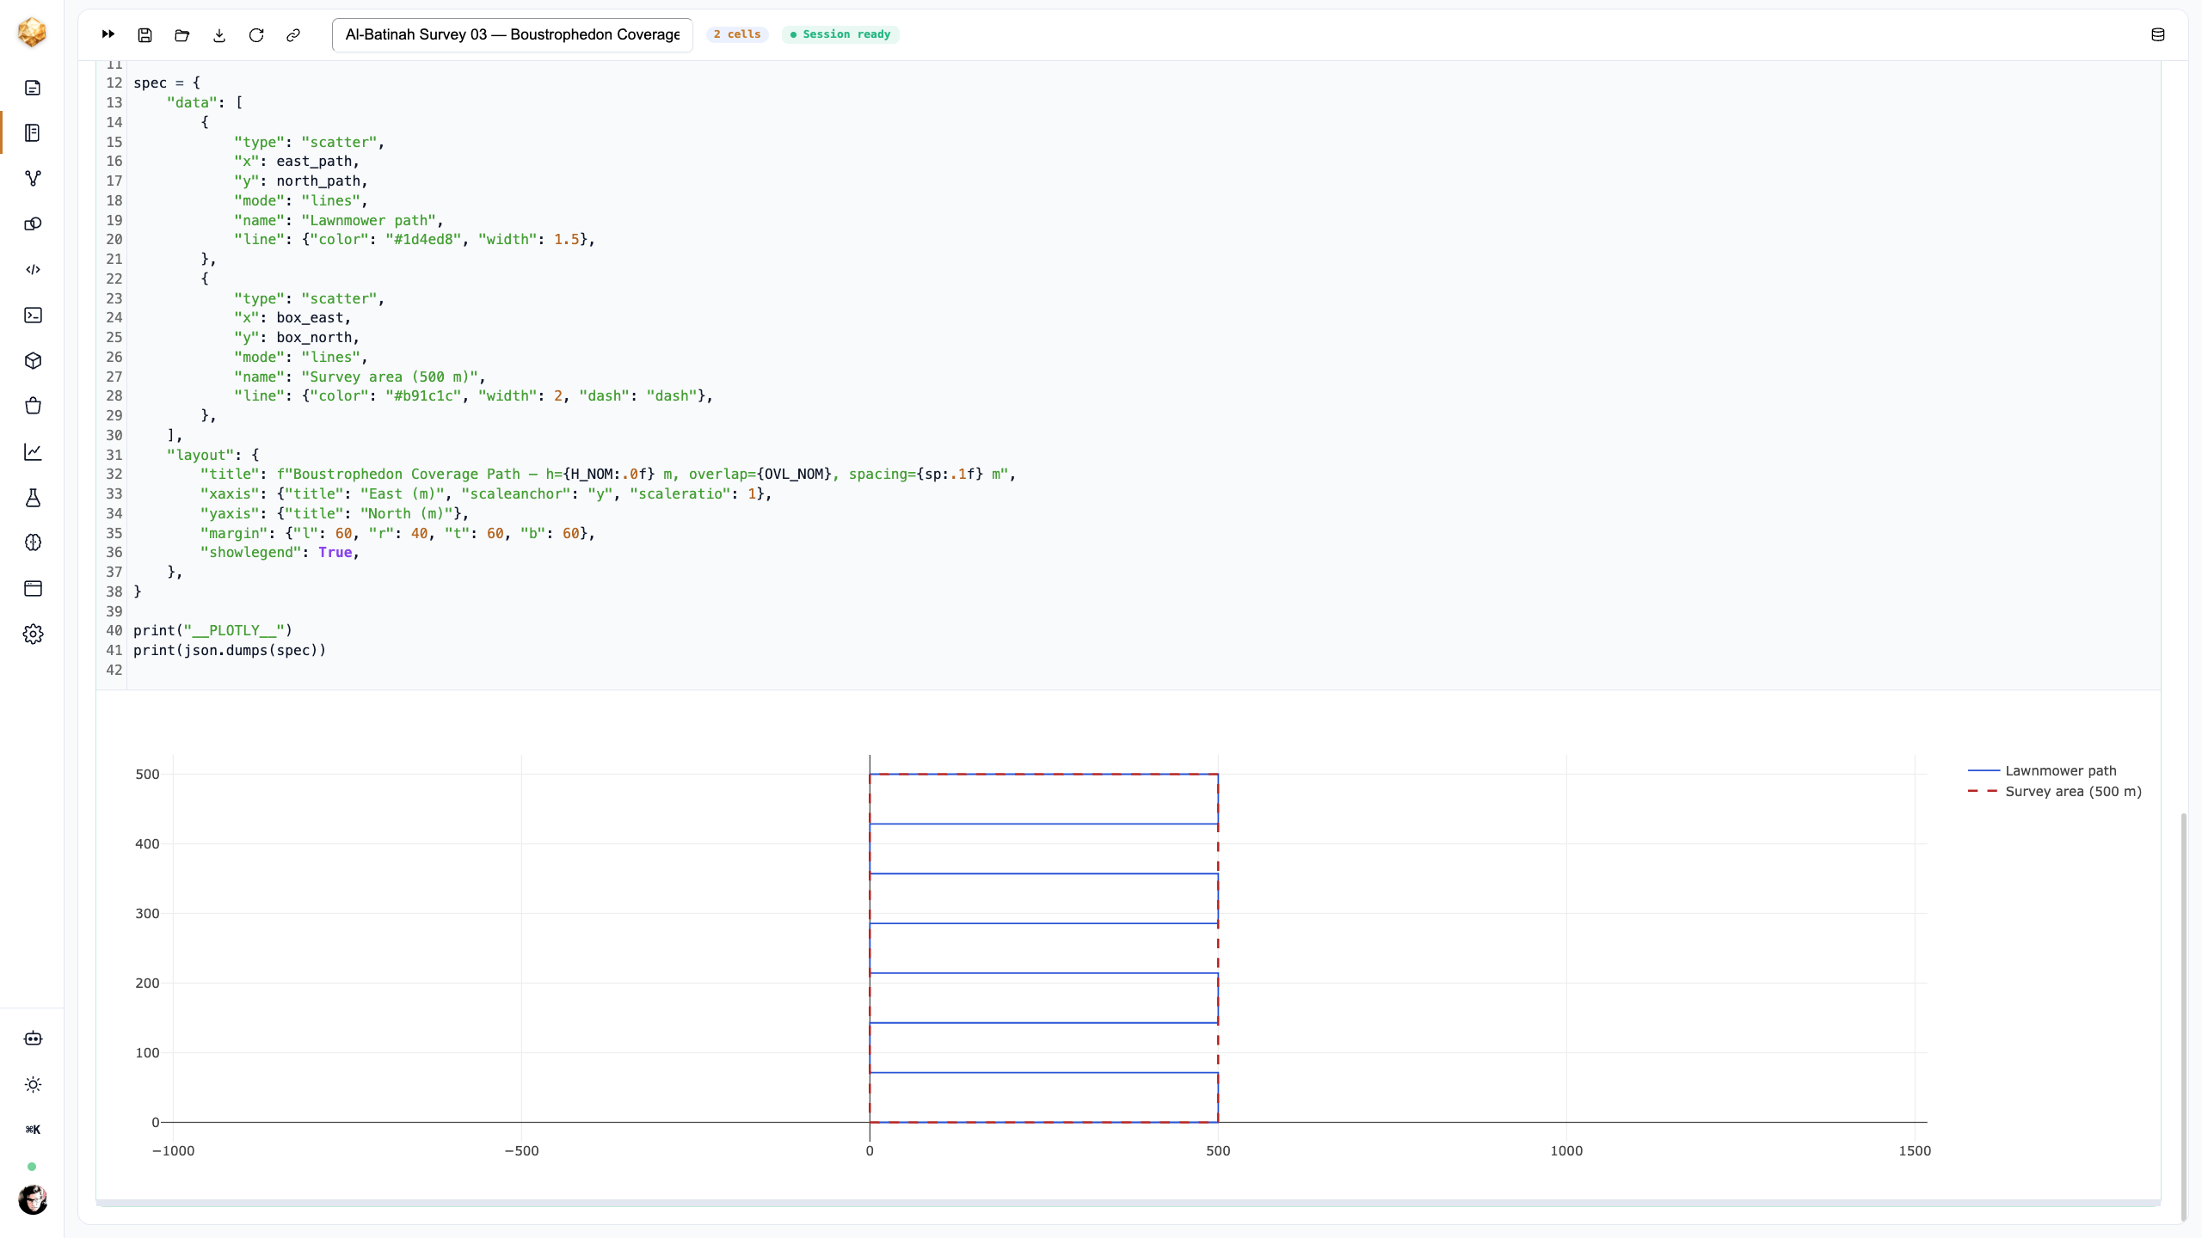Open a notebook with the folder icon
2202x1238 pixels.
(182, 34)
